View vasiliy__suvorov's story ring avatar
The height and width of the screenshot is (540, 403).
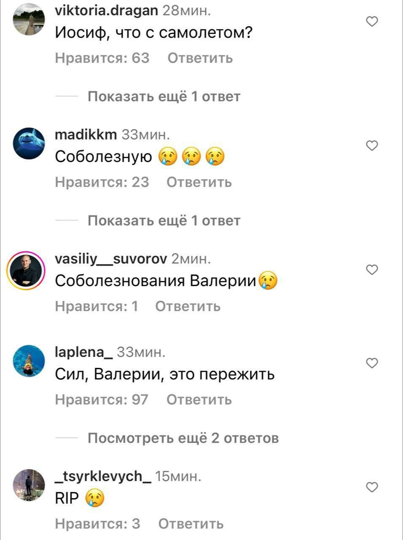[26, 271]
